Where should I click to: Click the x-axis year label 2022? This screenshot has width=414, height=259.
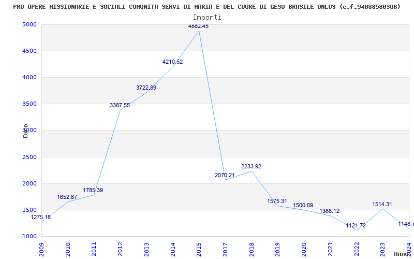click(x=357, y=250)
